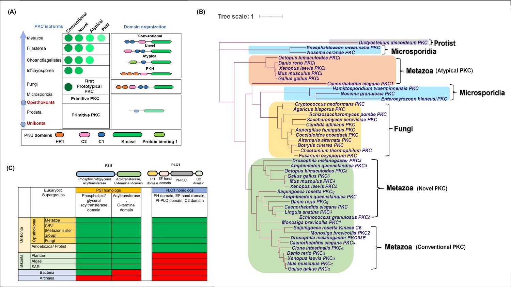The width and height of the screenshot is (511, 287).
Task: Click the blue C1 domain legend icon
Action: tap(102, 135)
